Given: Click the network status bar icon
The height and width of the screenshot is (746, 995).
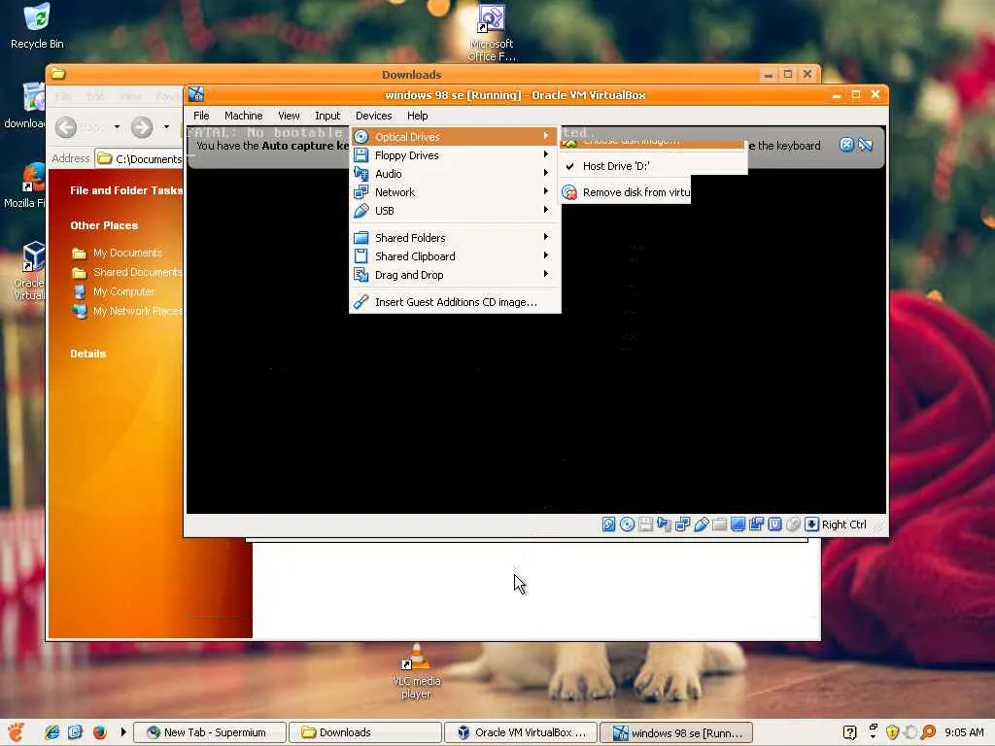Looking at the screenshot, I should pos(682,524).
